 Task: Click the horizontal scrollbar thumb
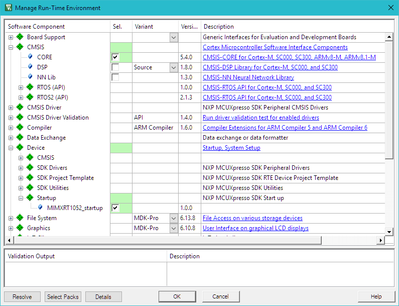[168, 240]
